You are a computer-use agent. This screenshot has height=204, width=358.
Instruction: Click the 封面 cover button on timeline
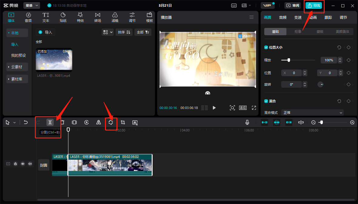pyautogui.click(x=44, y=165)
